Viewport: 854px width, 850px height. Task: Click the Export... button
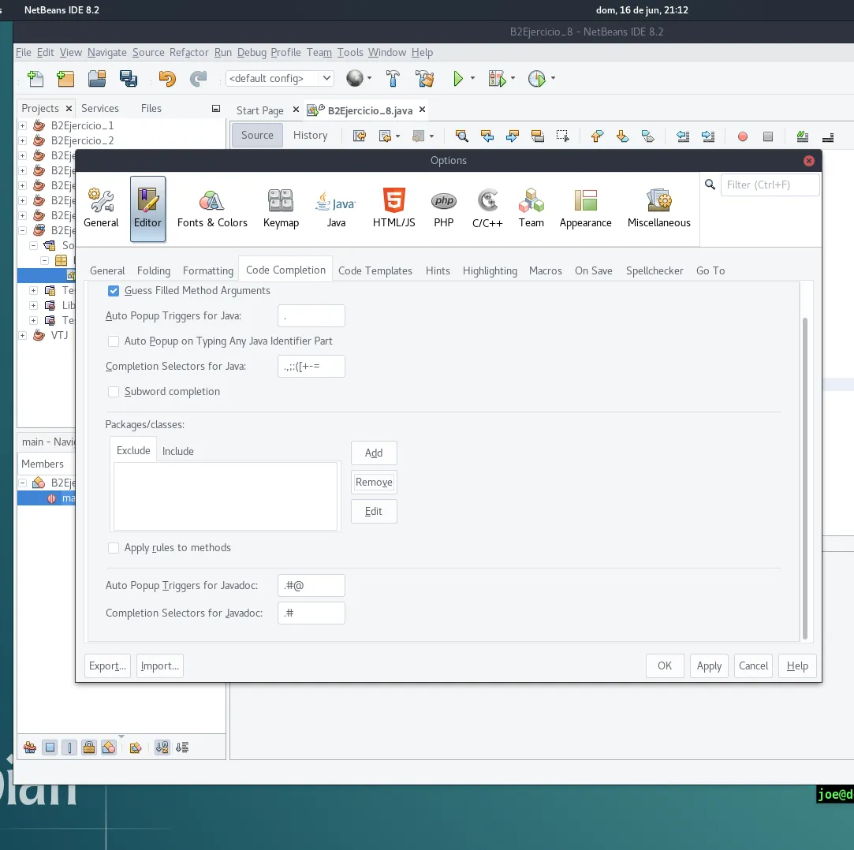(x=107, y=666)
